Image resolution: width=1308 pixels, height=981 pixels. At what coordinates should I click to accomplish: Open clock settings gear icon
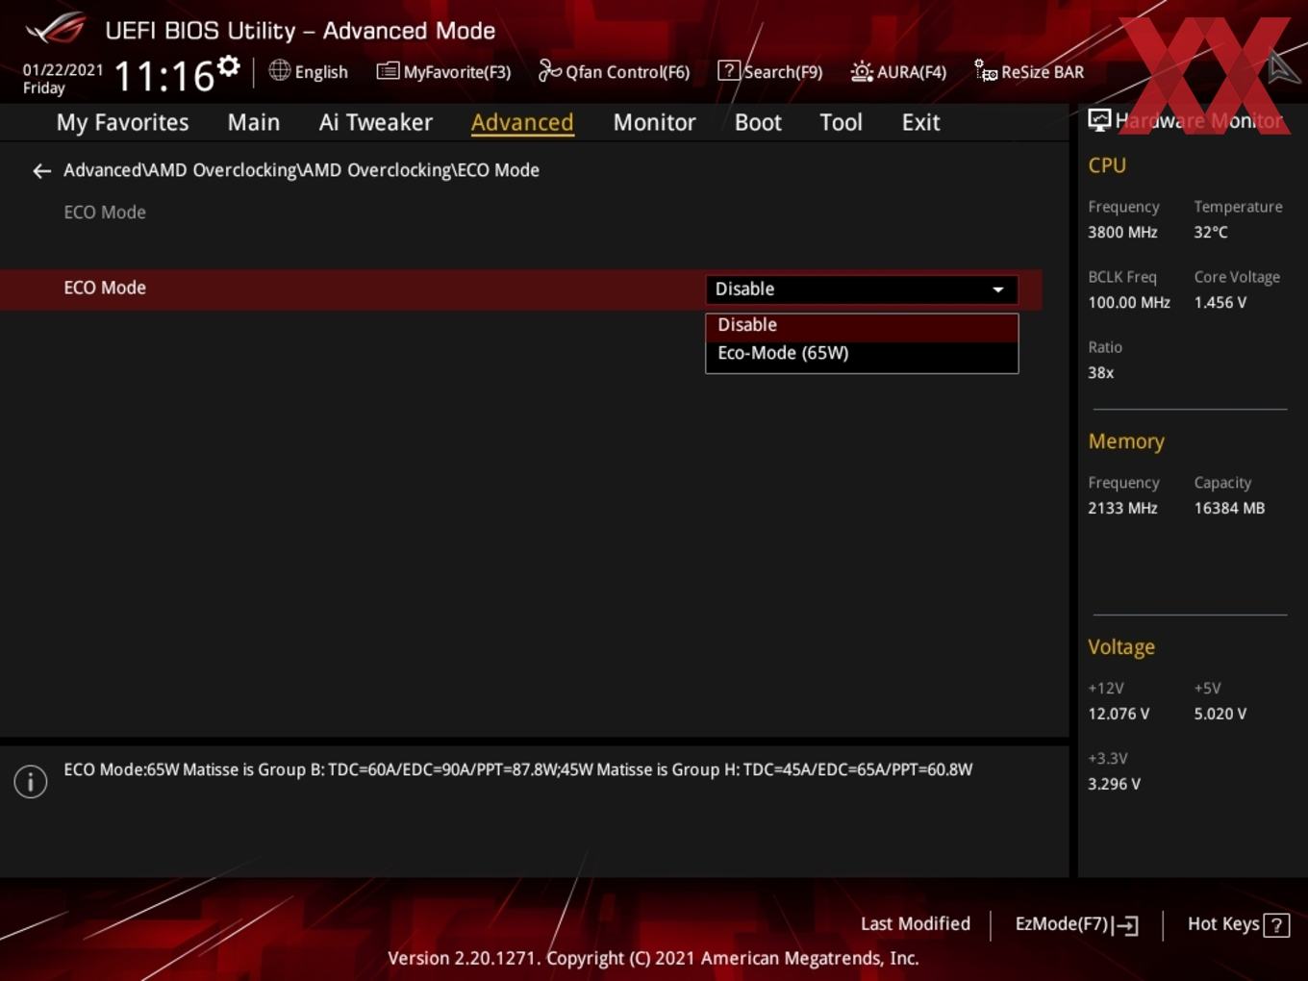coord(228,66)
